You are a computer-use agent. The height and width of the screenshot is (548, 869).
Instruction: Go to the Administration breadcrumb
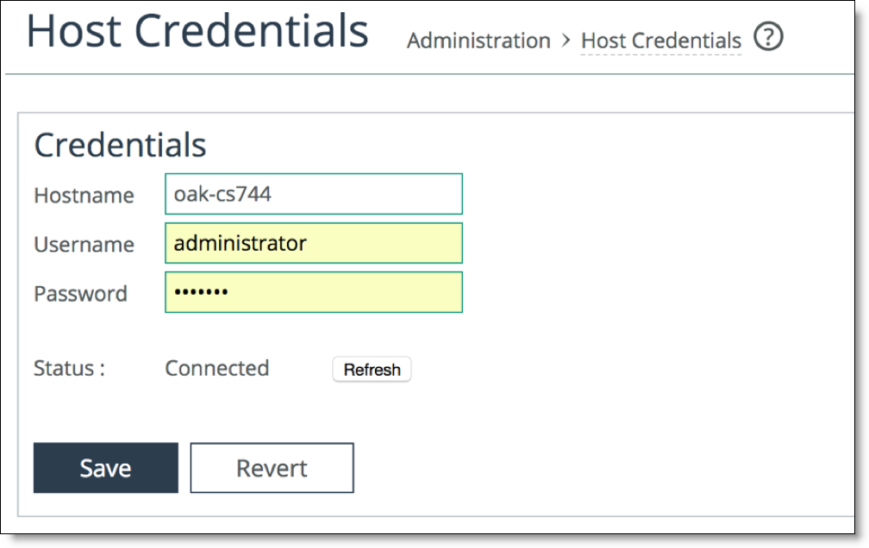(x=478, y=40)
